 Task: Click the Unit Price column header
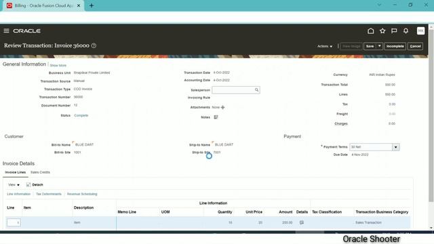pos(254,212)
